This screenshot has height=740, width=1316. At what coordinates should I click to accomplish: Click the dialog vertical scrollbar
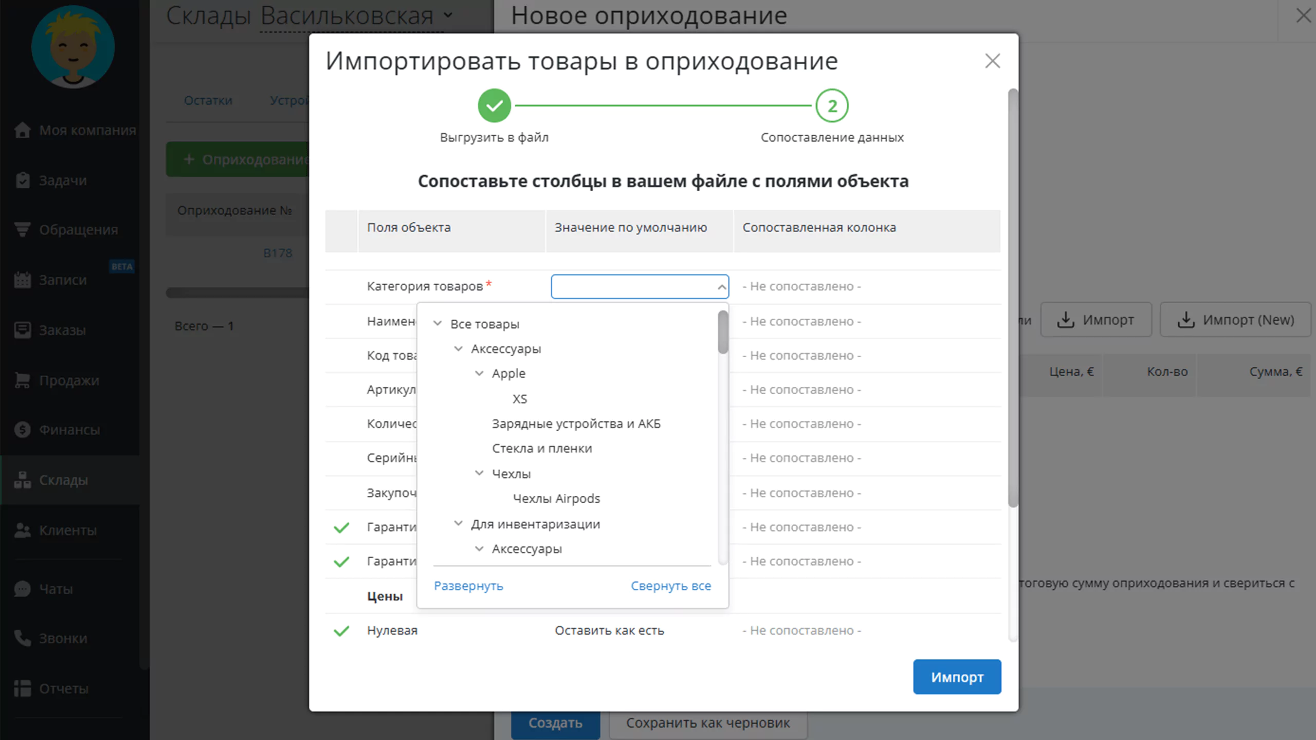point(1013,298)
